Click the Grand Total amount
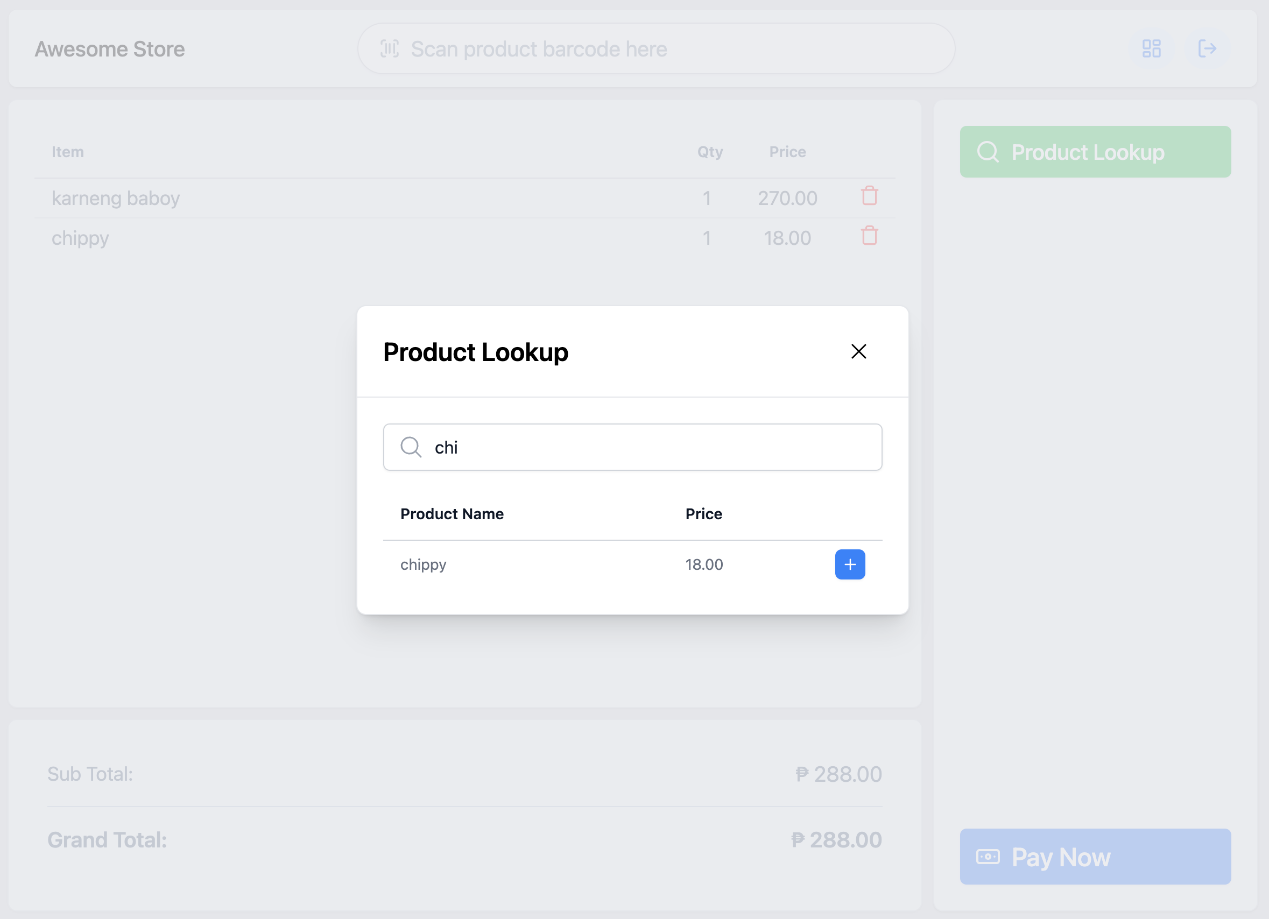This screenshot has height=919, width=1269. [836, 839]
